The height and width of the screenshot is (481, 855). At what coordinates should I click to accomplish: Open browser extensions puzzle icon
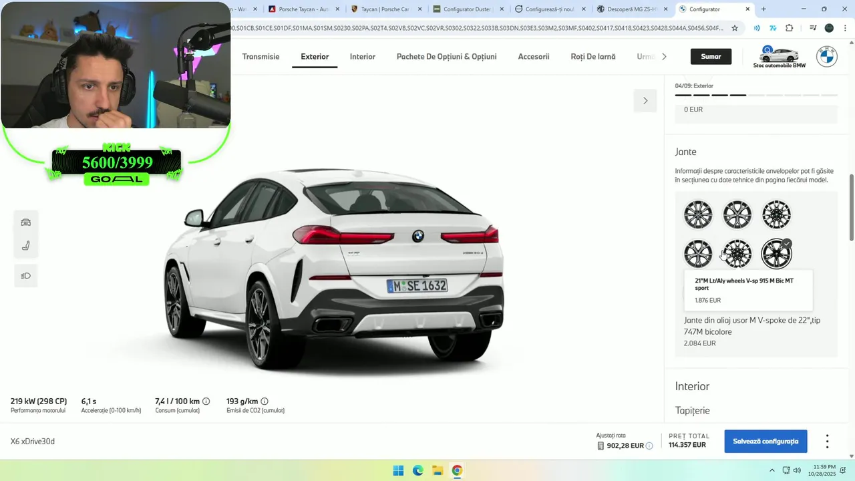(790, 28)
